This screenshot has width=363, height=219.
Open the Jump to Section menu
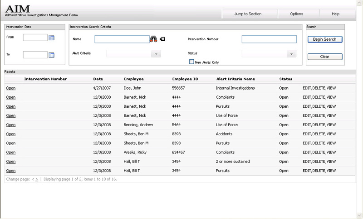(x=248, y=14)
